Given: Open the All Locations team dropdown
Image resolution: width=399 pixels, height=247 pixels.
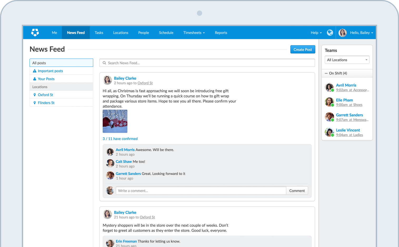Looking at the screenshot, I should [347, 60].
